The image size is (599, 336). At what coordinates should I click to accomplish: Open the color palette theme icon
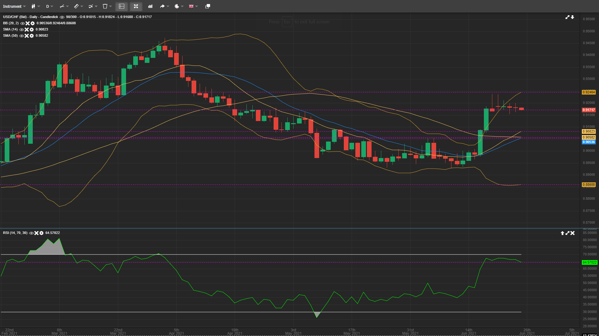coord(177,6)
